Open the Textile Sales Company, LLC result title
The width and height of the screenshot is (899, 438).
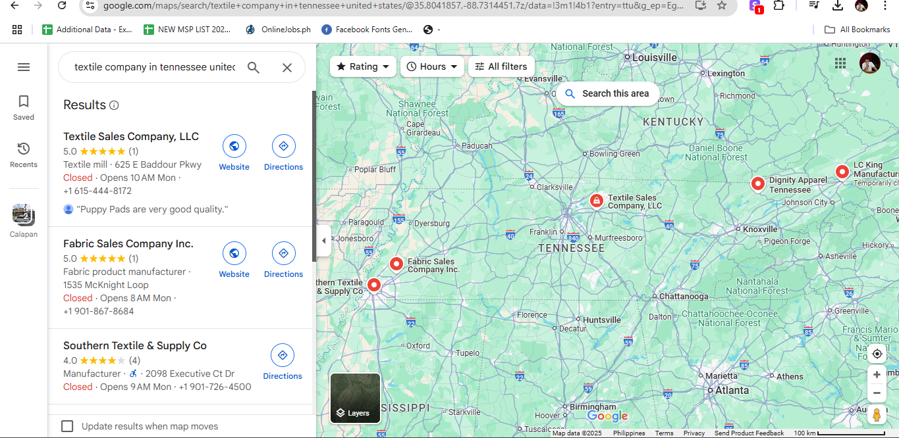pyautogui.click(x=131, y=137)
